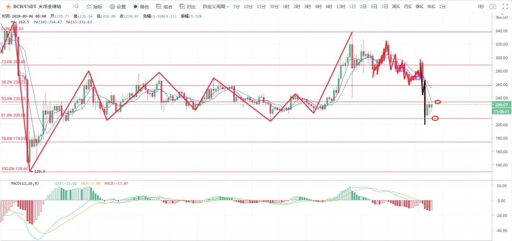Click the MA(5):232.63 indicator label
This screenshot has height=241, width=512.
pyautogui.click(x=79, y=22)
